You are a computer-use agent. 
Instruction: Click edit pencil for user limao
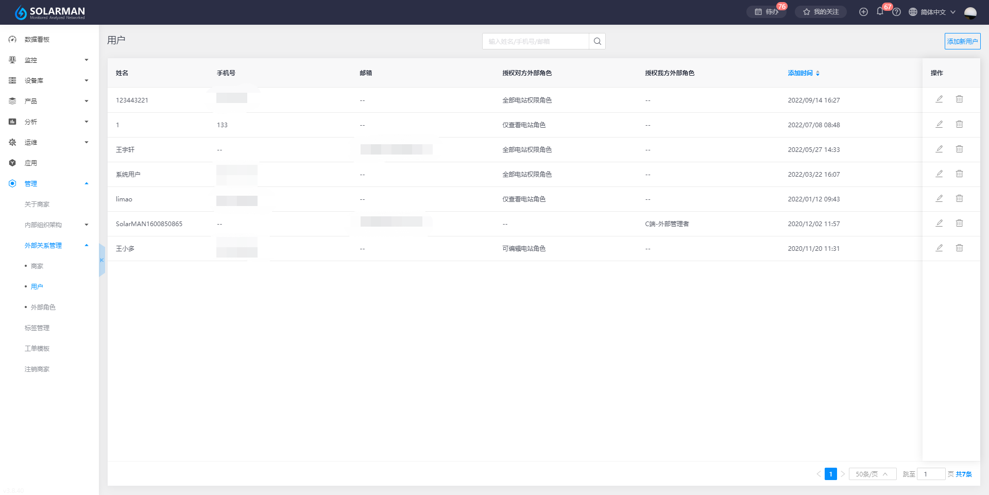(939, 198)
